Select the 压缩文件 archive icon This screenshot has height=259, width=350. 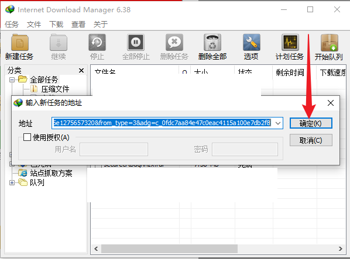click(x=34, y=89)
